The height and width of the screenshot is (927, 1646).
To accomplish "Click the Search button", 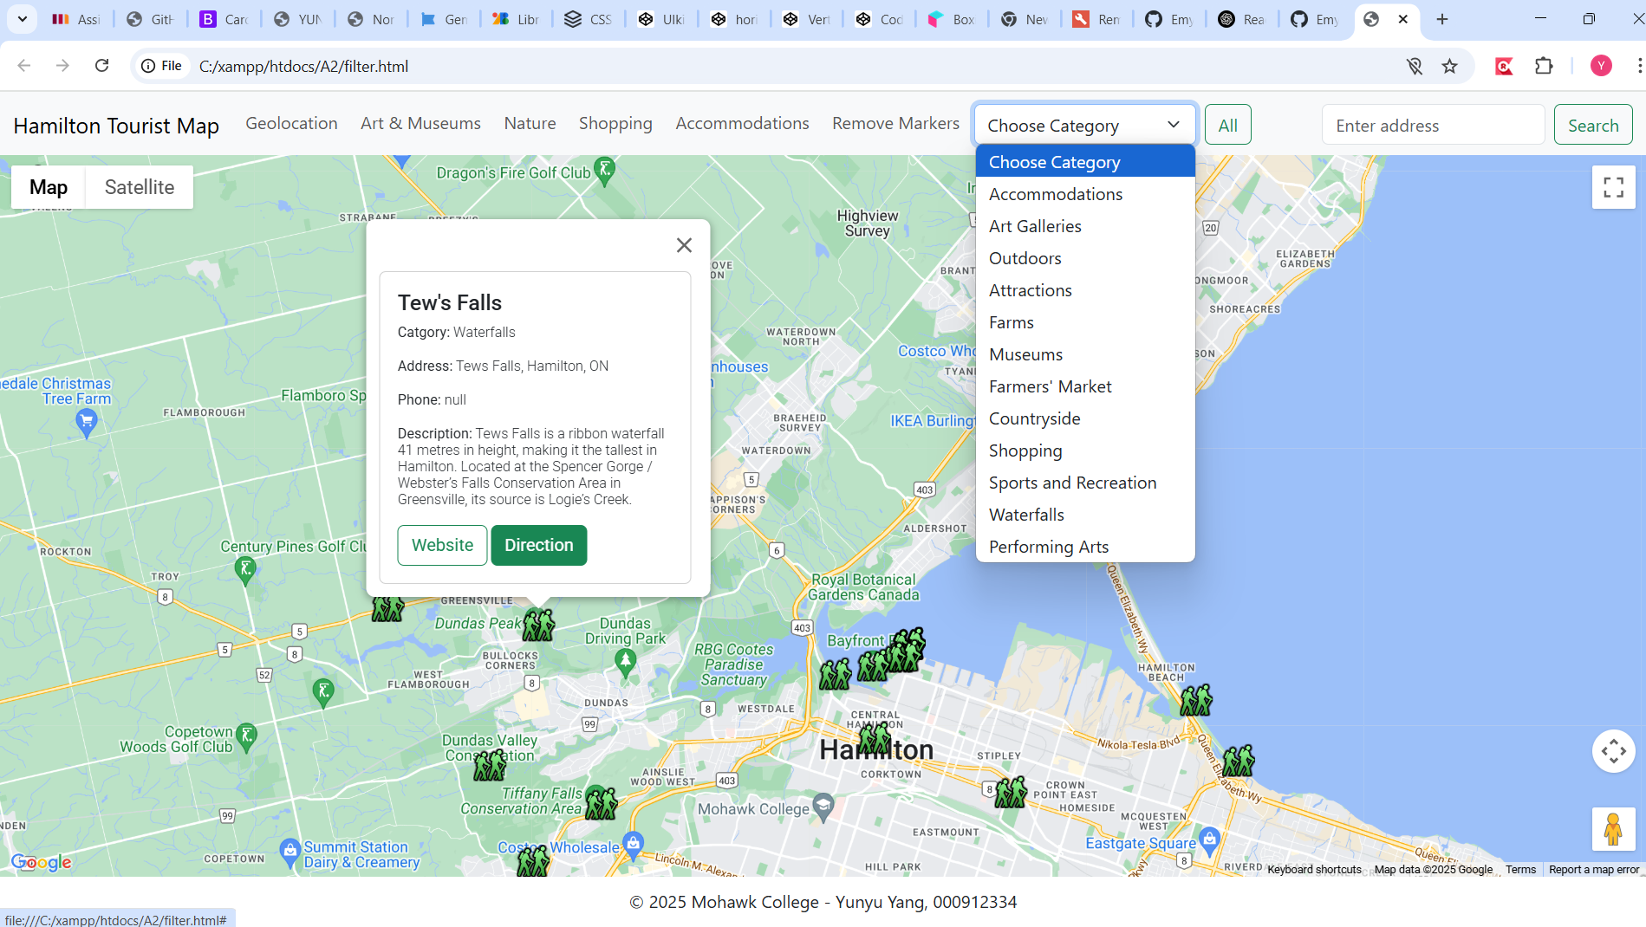I will pyautogui.click(x=1592, y=125).
